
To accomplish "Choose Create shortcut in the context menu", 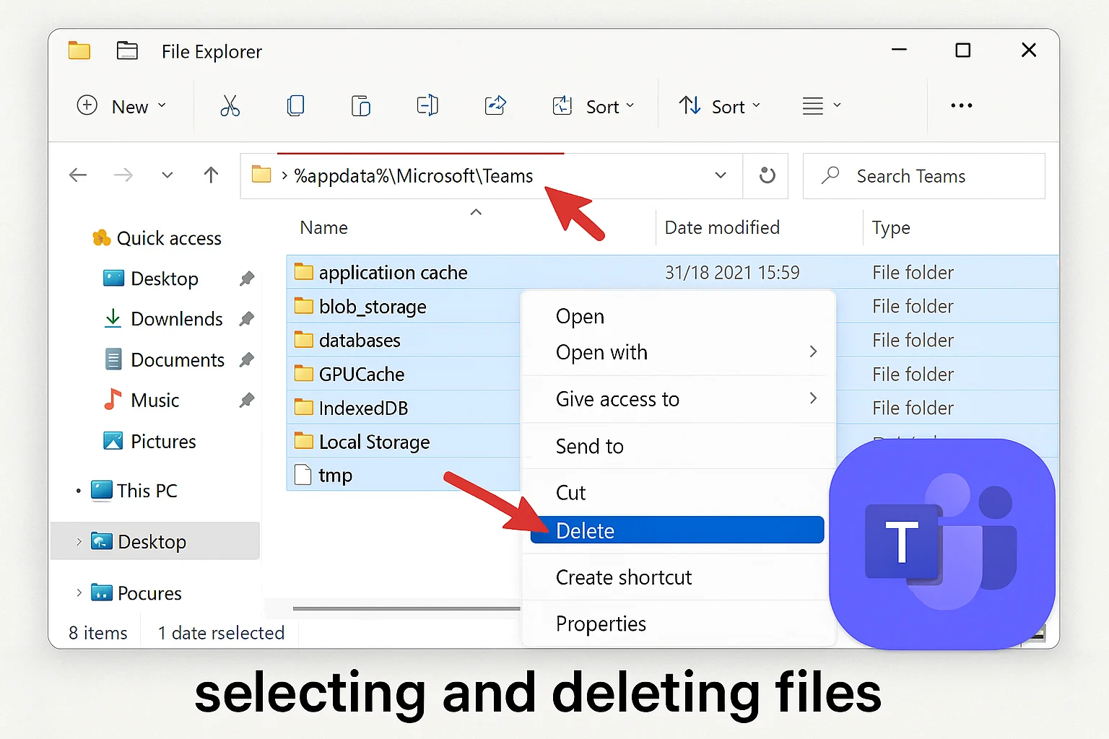I will [678, 577].
